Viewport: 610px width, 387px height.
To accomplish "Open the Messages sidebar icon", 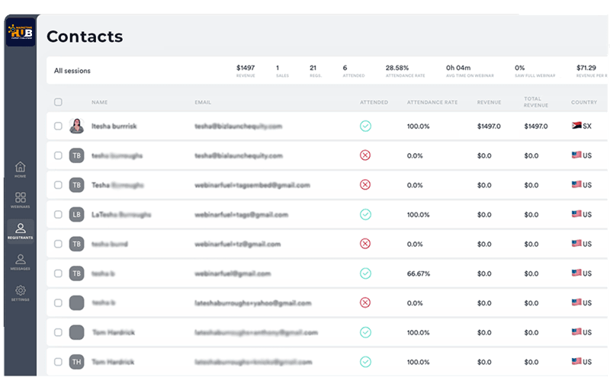I will pyautogui.click(x=21, y=261).
